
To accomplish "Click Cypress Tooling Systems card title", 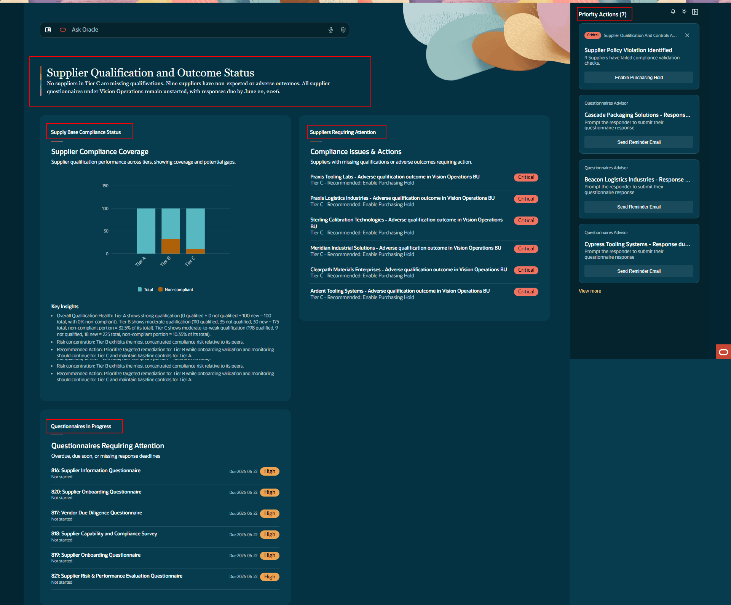I will tap(637, 244).
